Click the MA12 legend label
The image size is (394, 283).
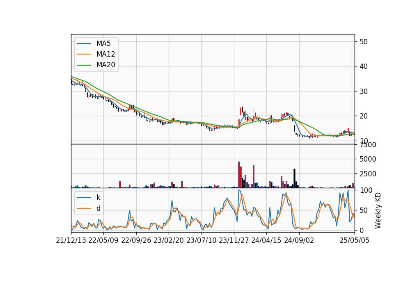click(105, 54)
